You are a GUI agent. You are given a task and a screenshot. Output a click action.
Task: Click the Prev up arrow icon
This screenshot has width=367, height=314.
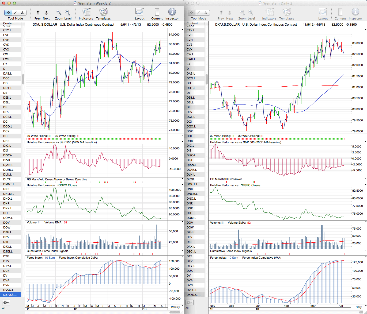tap(38, 13)
